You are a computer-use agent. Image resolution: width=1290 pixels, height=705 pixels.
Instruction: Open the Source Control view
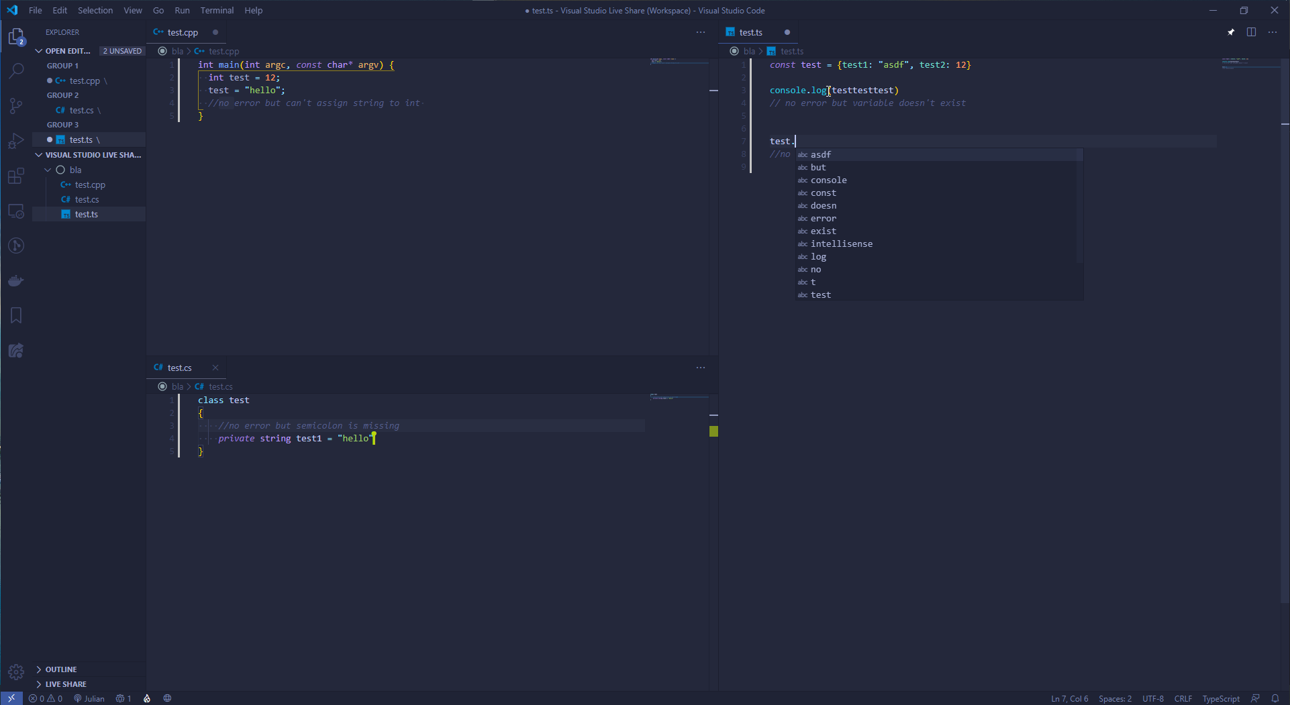pyautogui.click(x=16, y=106)
